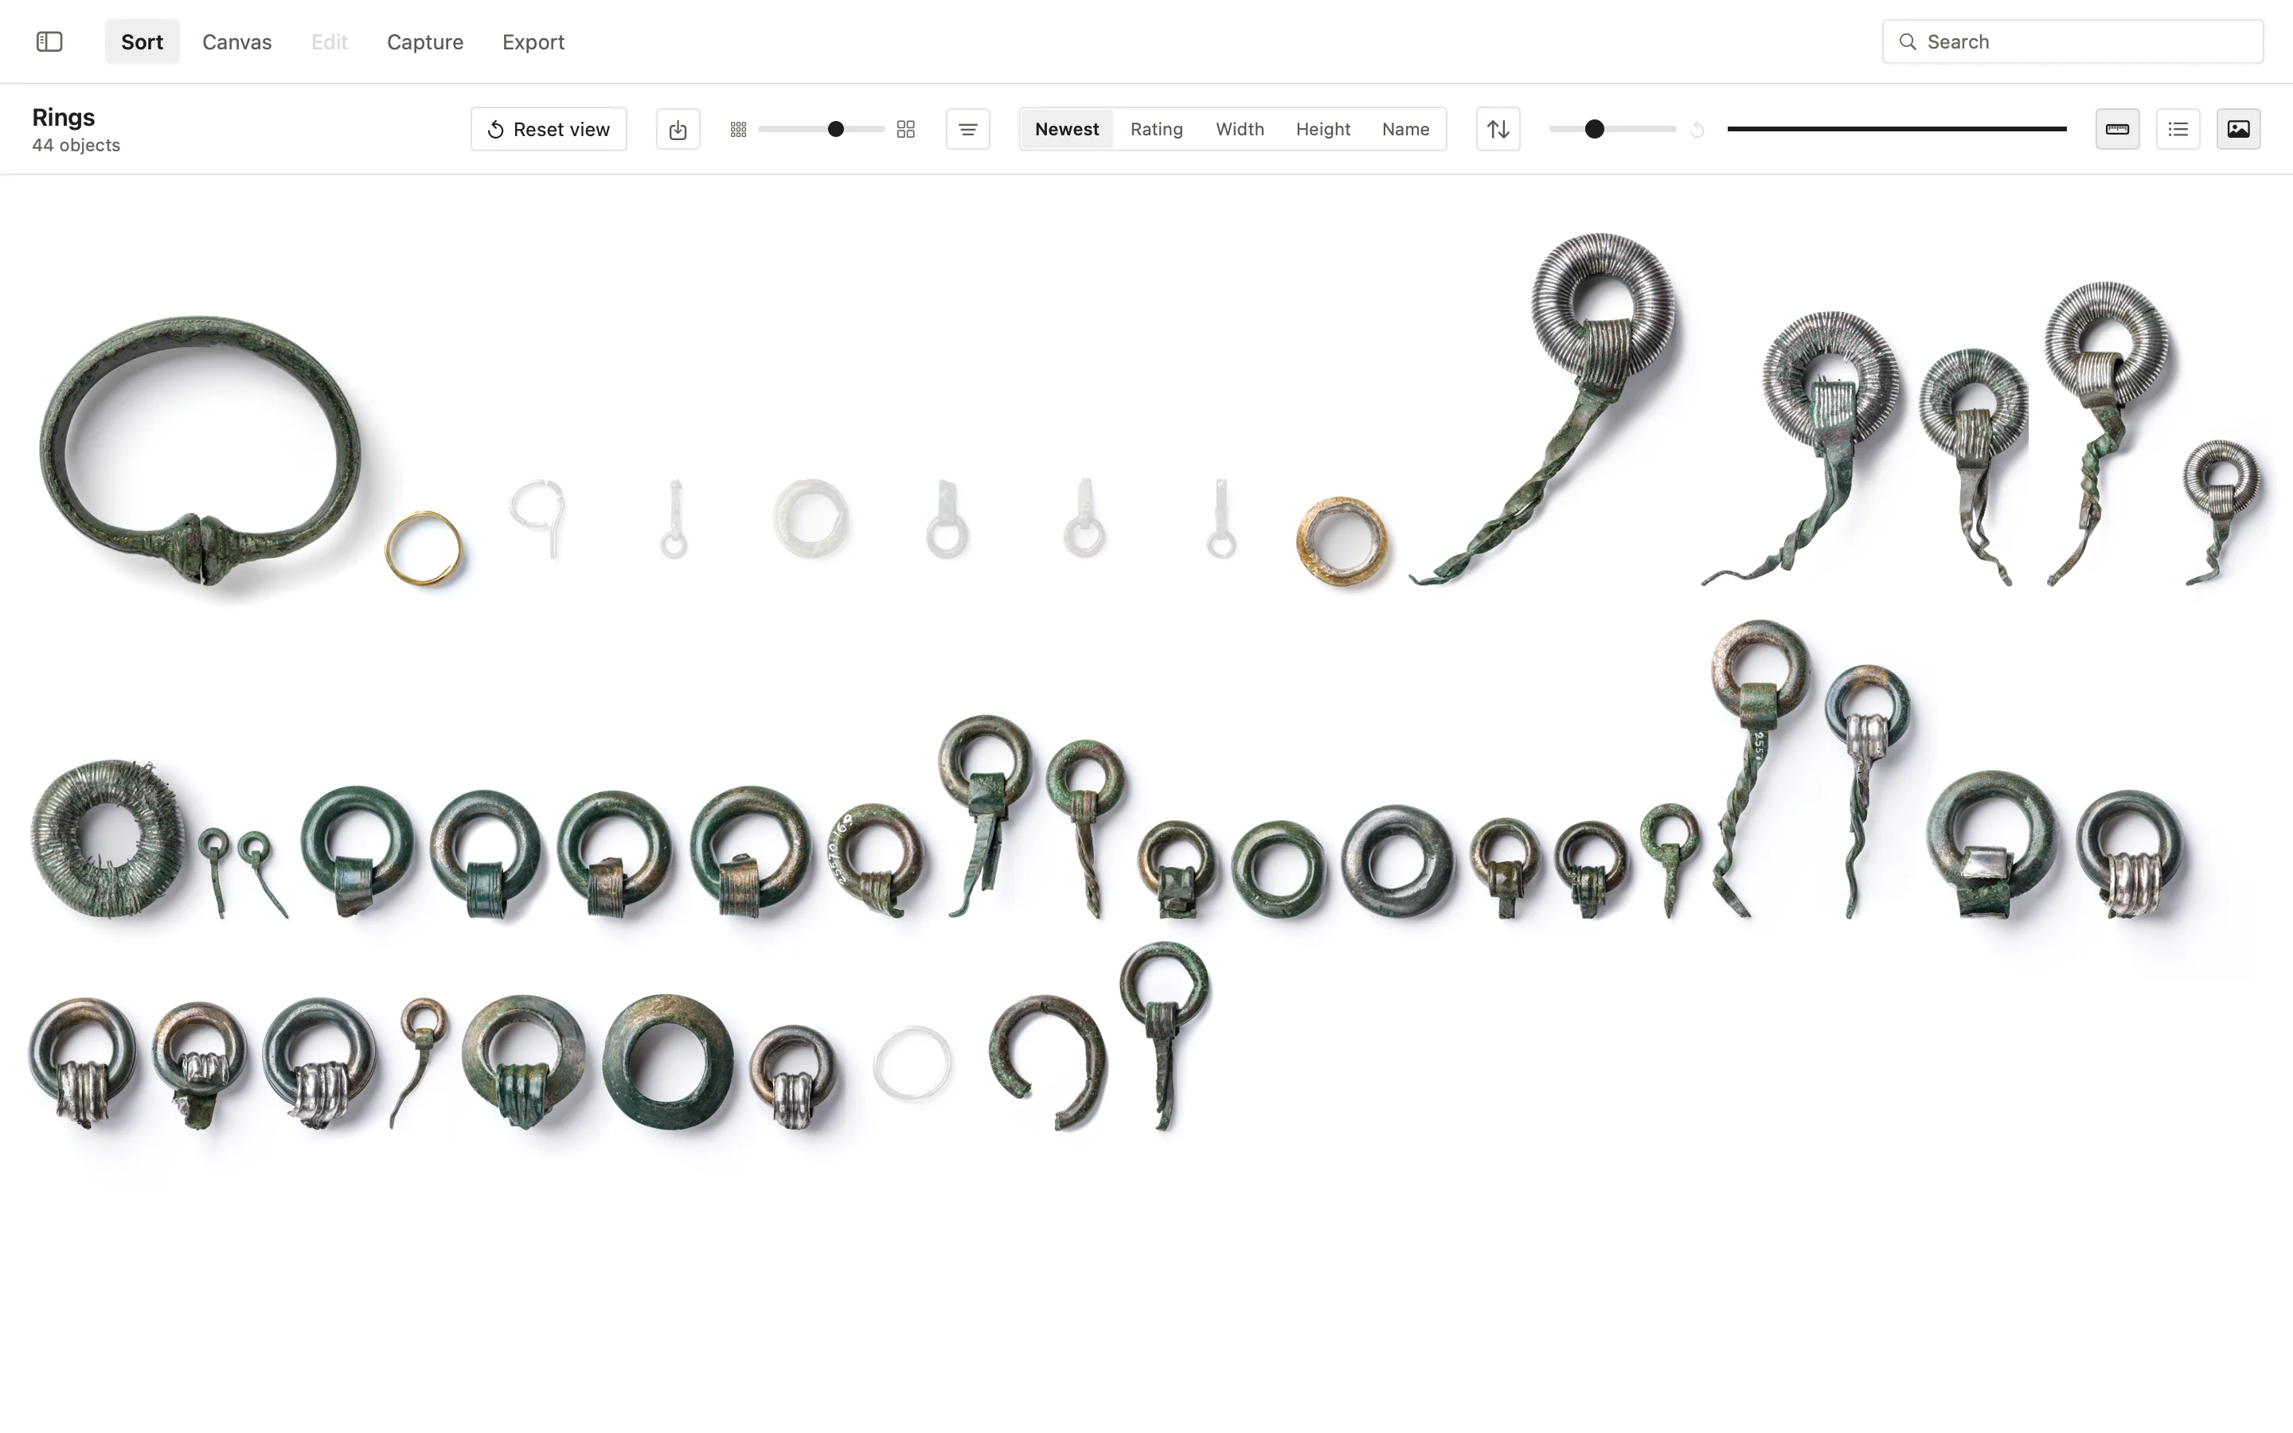Select the large grid density icon

[906, 129]
